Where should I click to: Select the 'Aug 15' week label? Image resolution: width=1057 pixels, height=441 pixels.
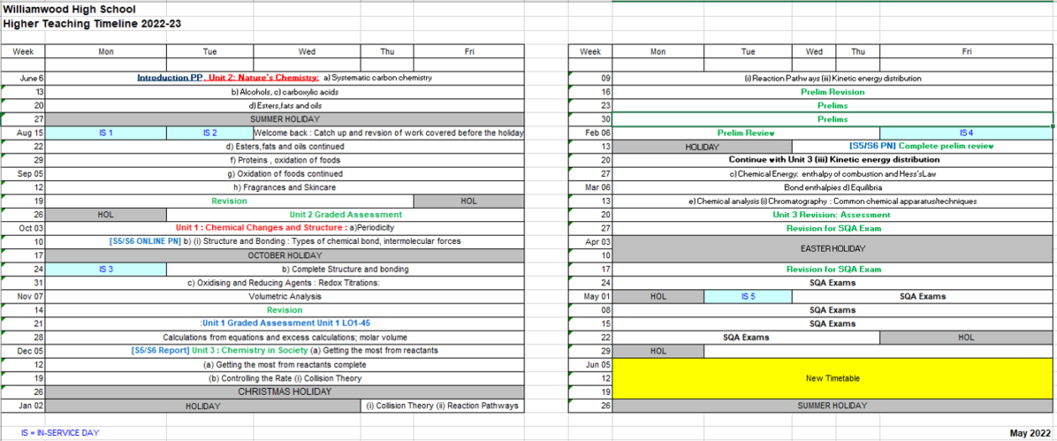(x=23, y=132)
